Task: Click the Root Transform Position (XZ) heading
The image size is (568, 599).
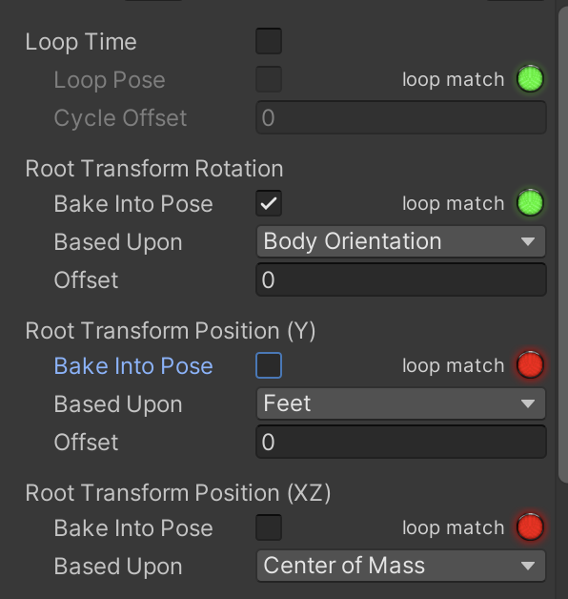Action: click(178, 493)
